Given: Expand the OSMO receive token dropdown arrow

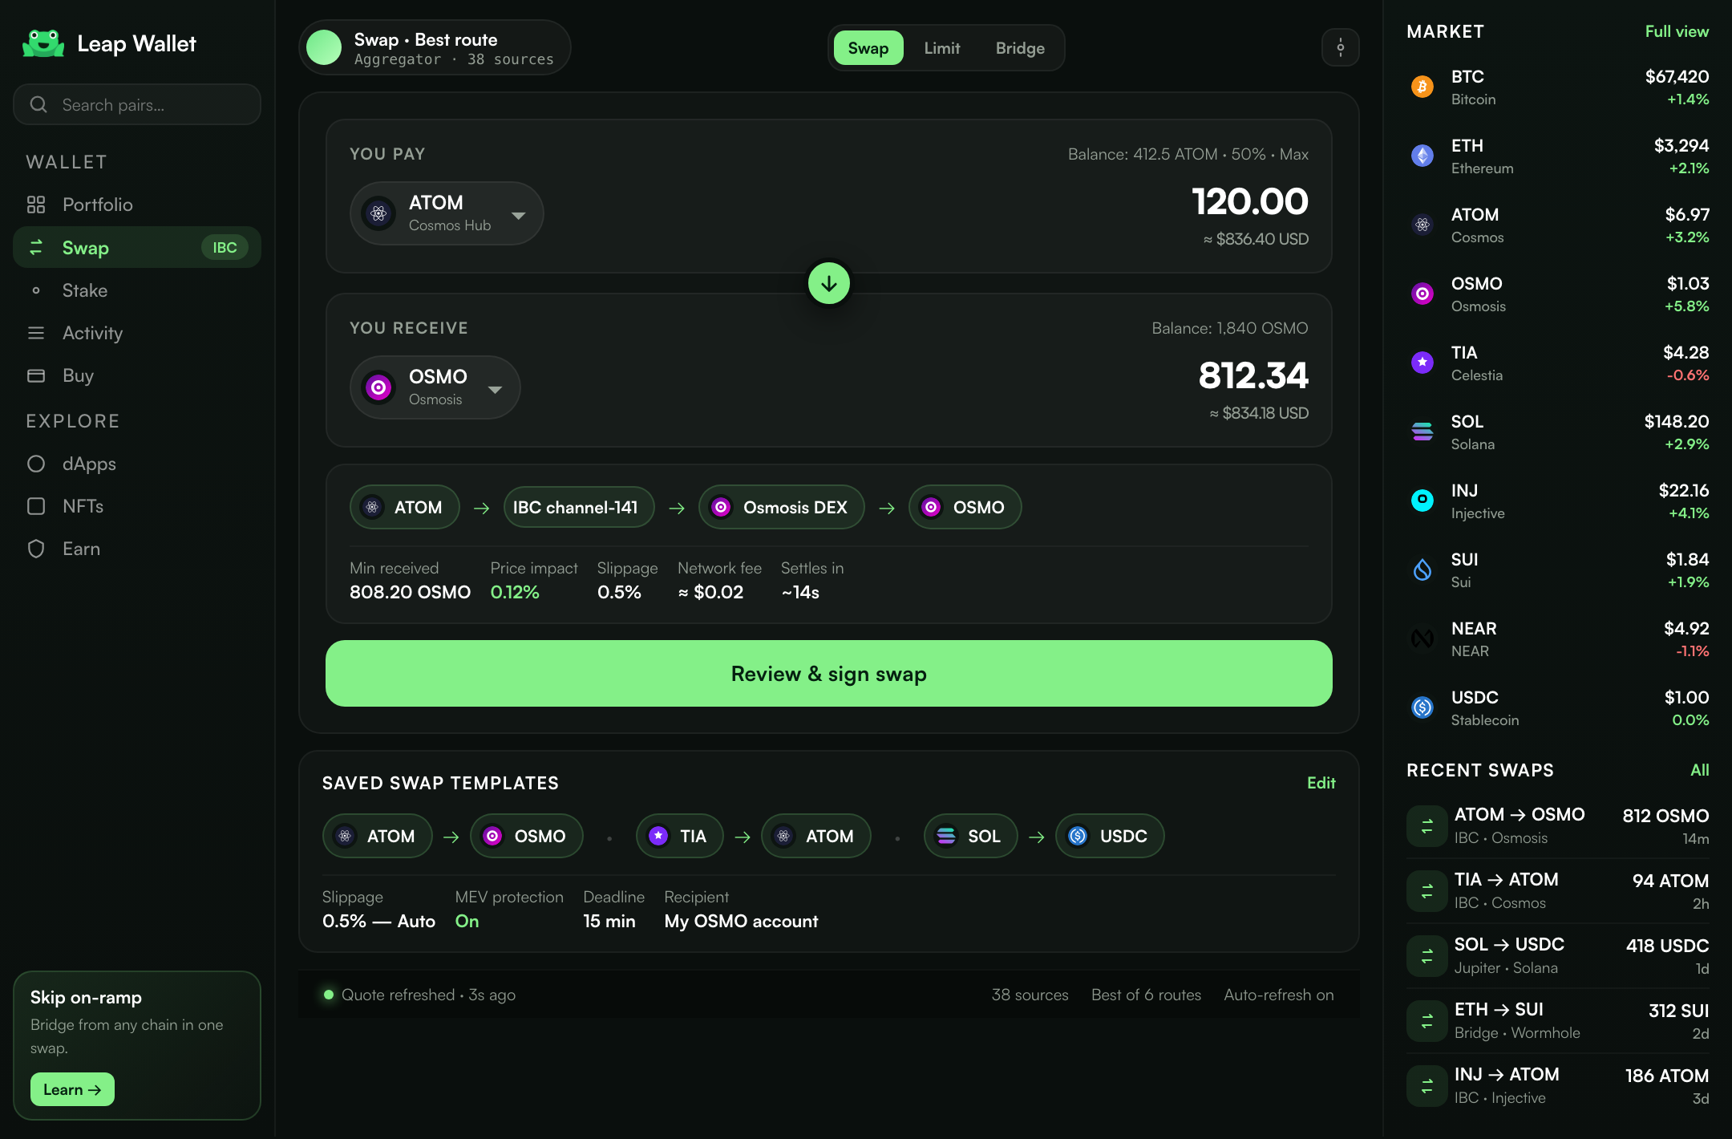Looking at the screenshot, I should coord(496,389).
